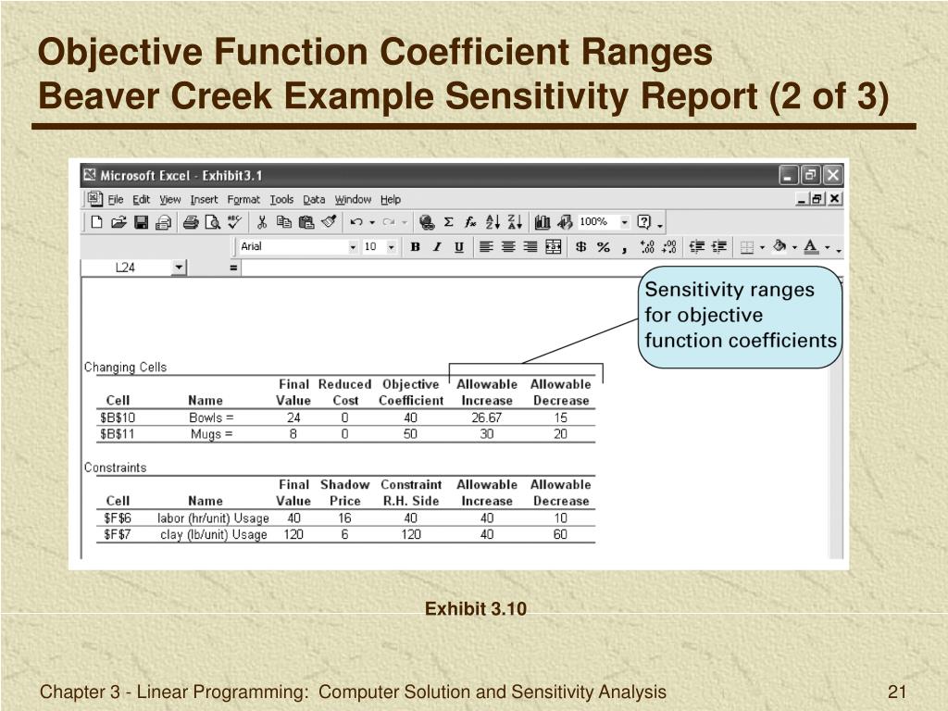Click the Copy icon
948x711 pixels.
coord(283,222)
